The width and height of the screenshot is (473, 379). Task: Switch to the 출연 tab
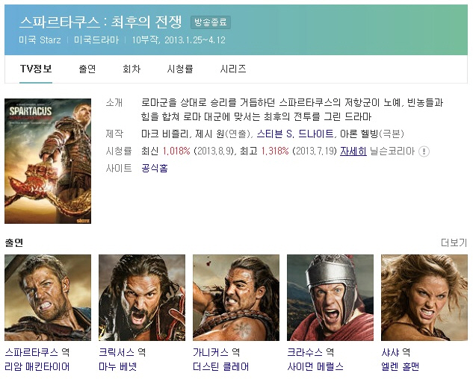[87, 69]
